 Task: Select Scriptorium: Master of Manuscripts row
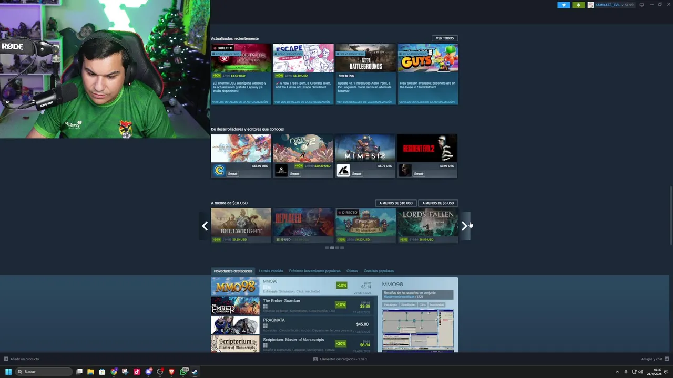(x=292, y=344)
